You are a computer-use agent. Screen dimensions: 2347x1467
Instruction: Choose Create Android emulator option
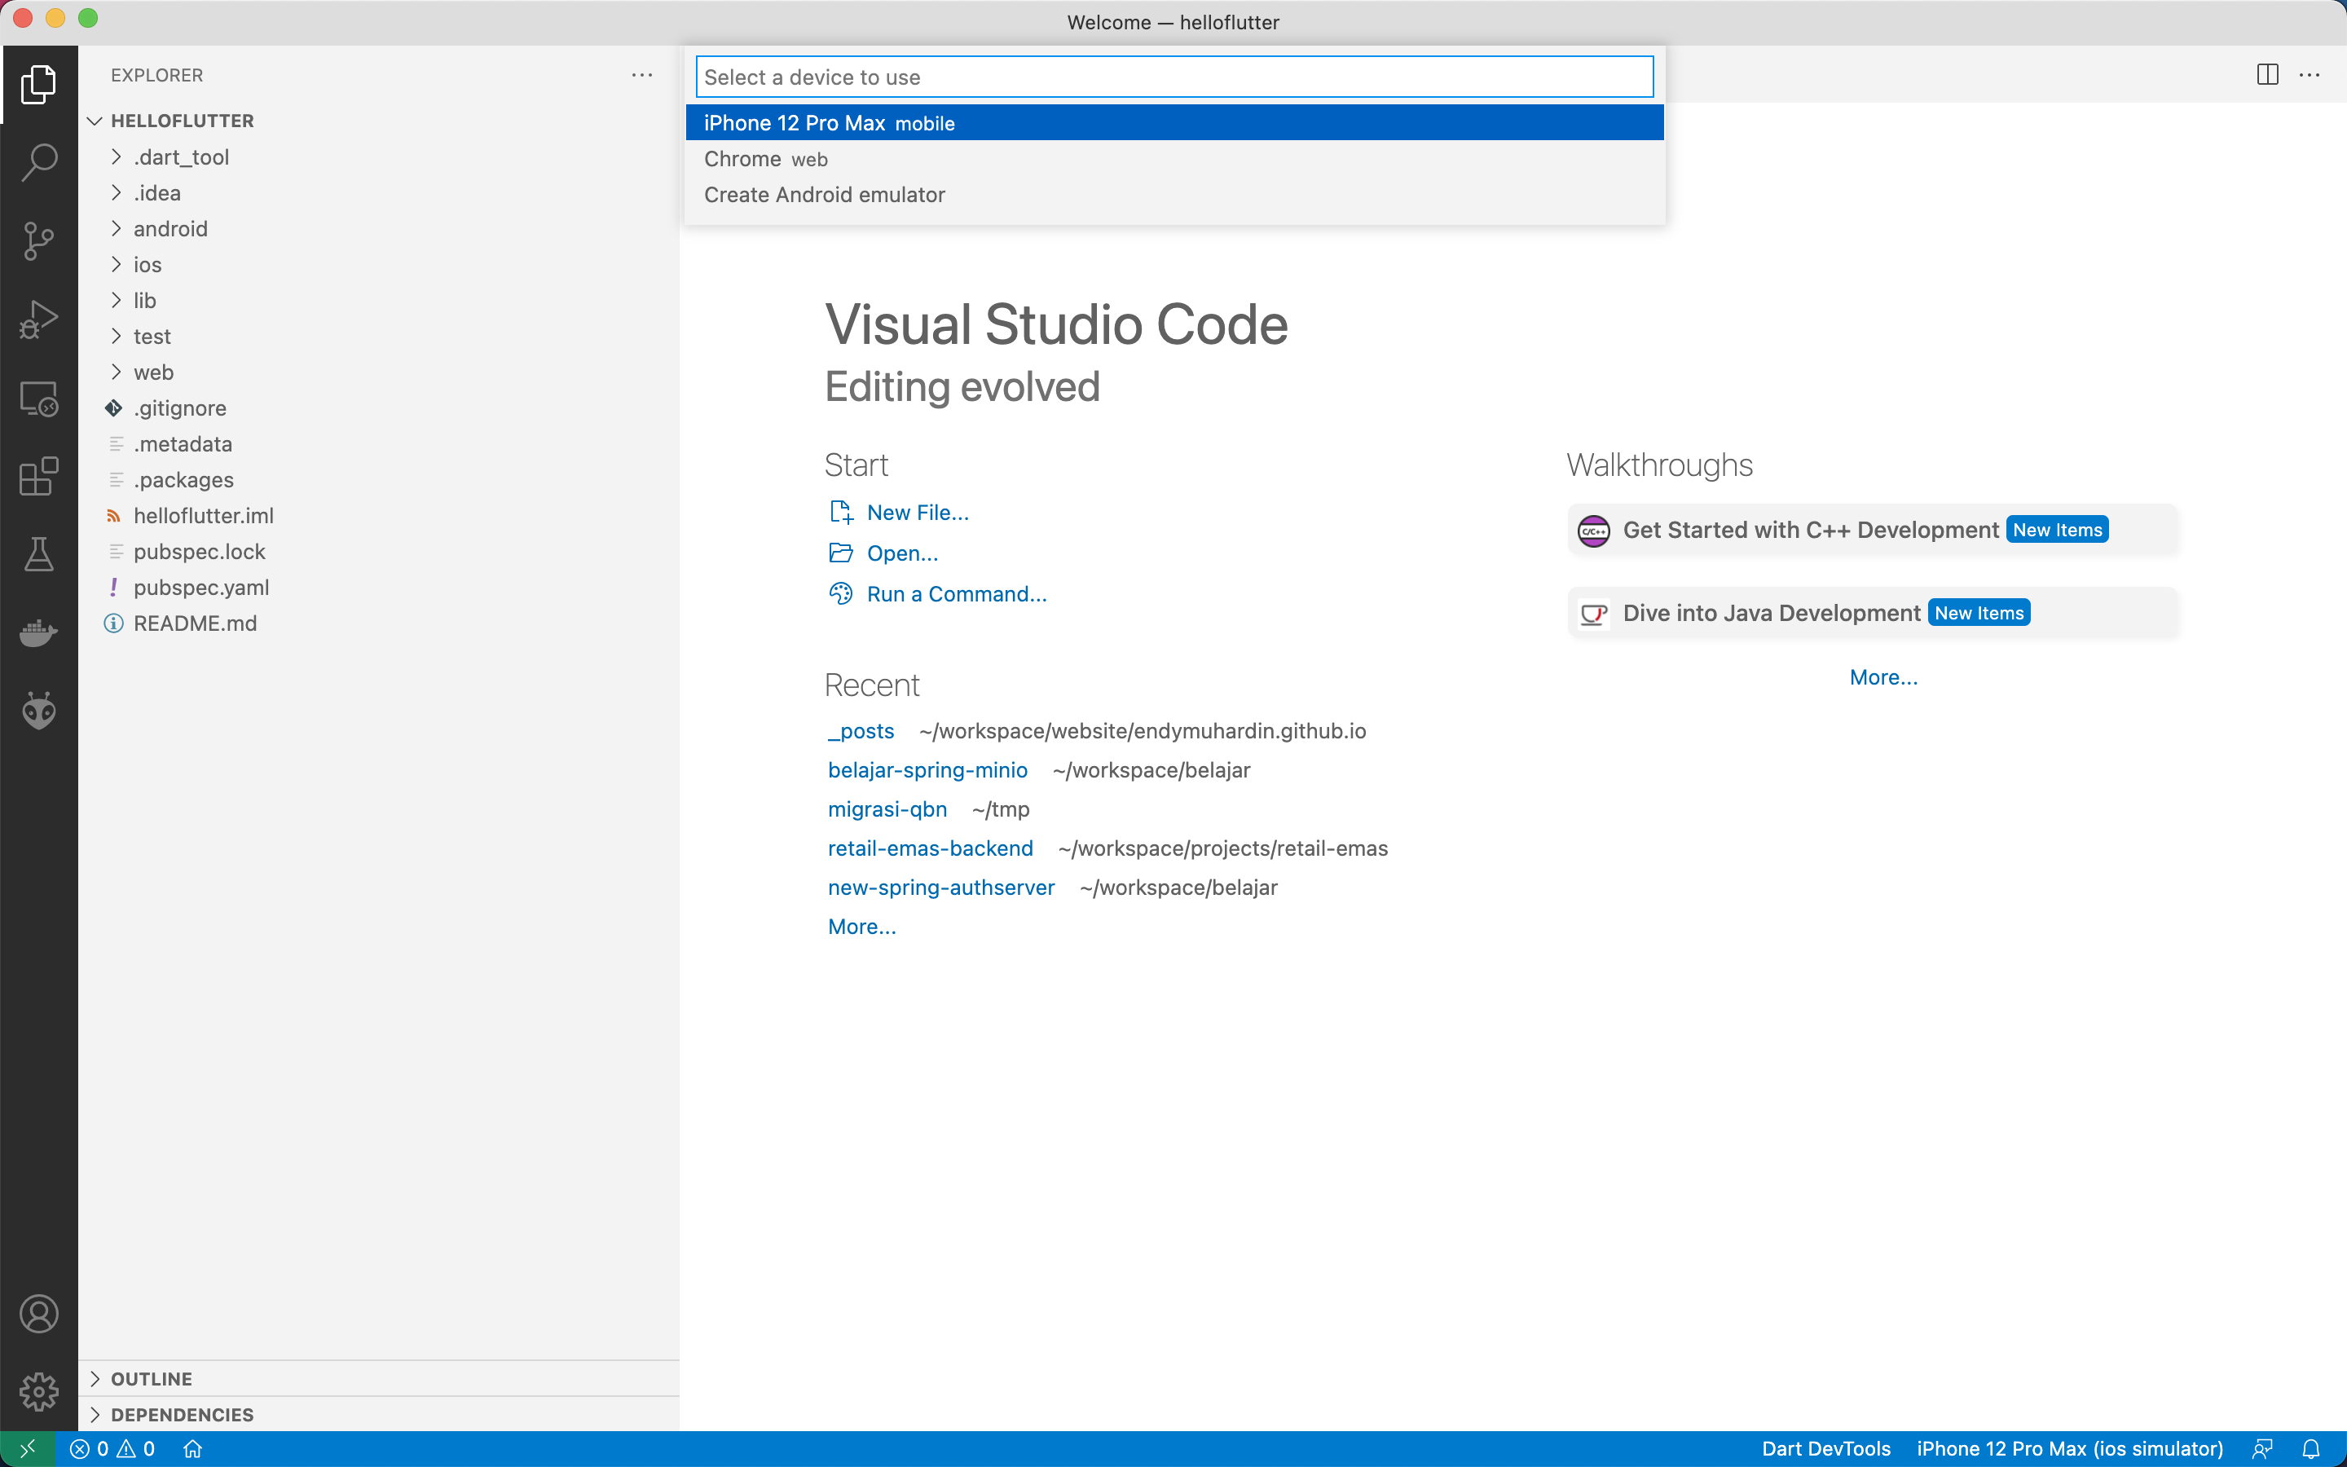tap(1174, 195)
